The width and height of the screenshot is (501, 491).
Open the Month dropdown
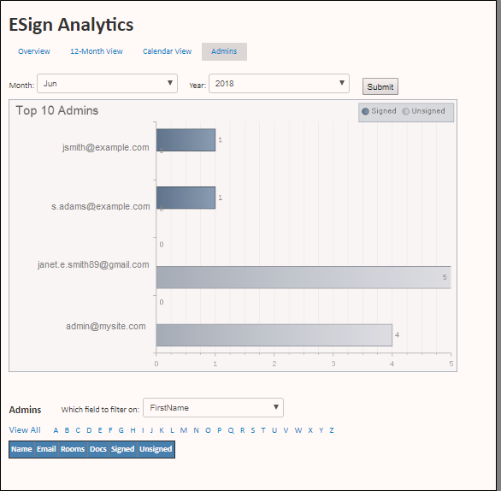tap(108, 84)
